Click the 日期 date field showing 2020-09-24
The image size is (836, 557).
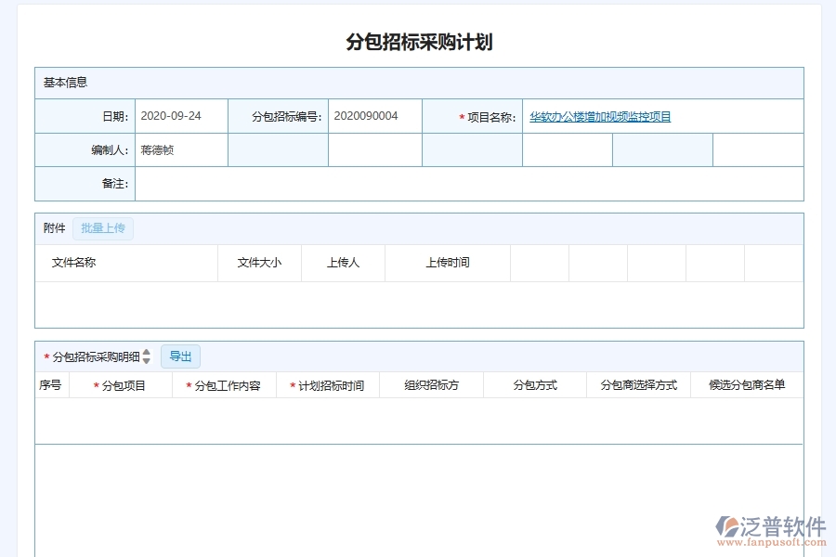pyautogui.click(x=181, y=116)
